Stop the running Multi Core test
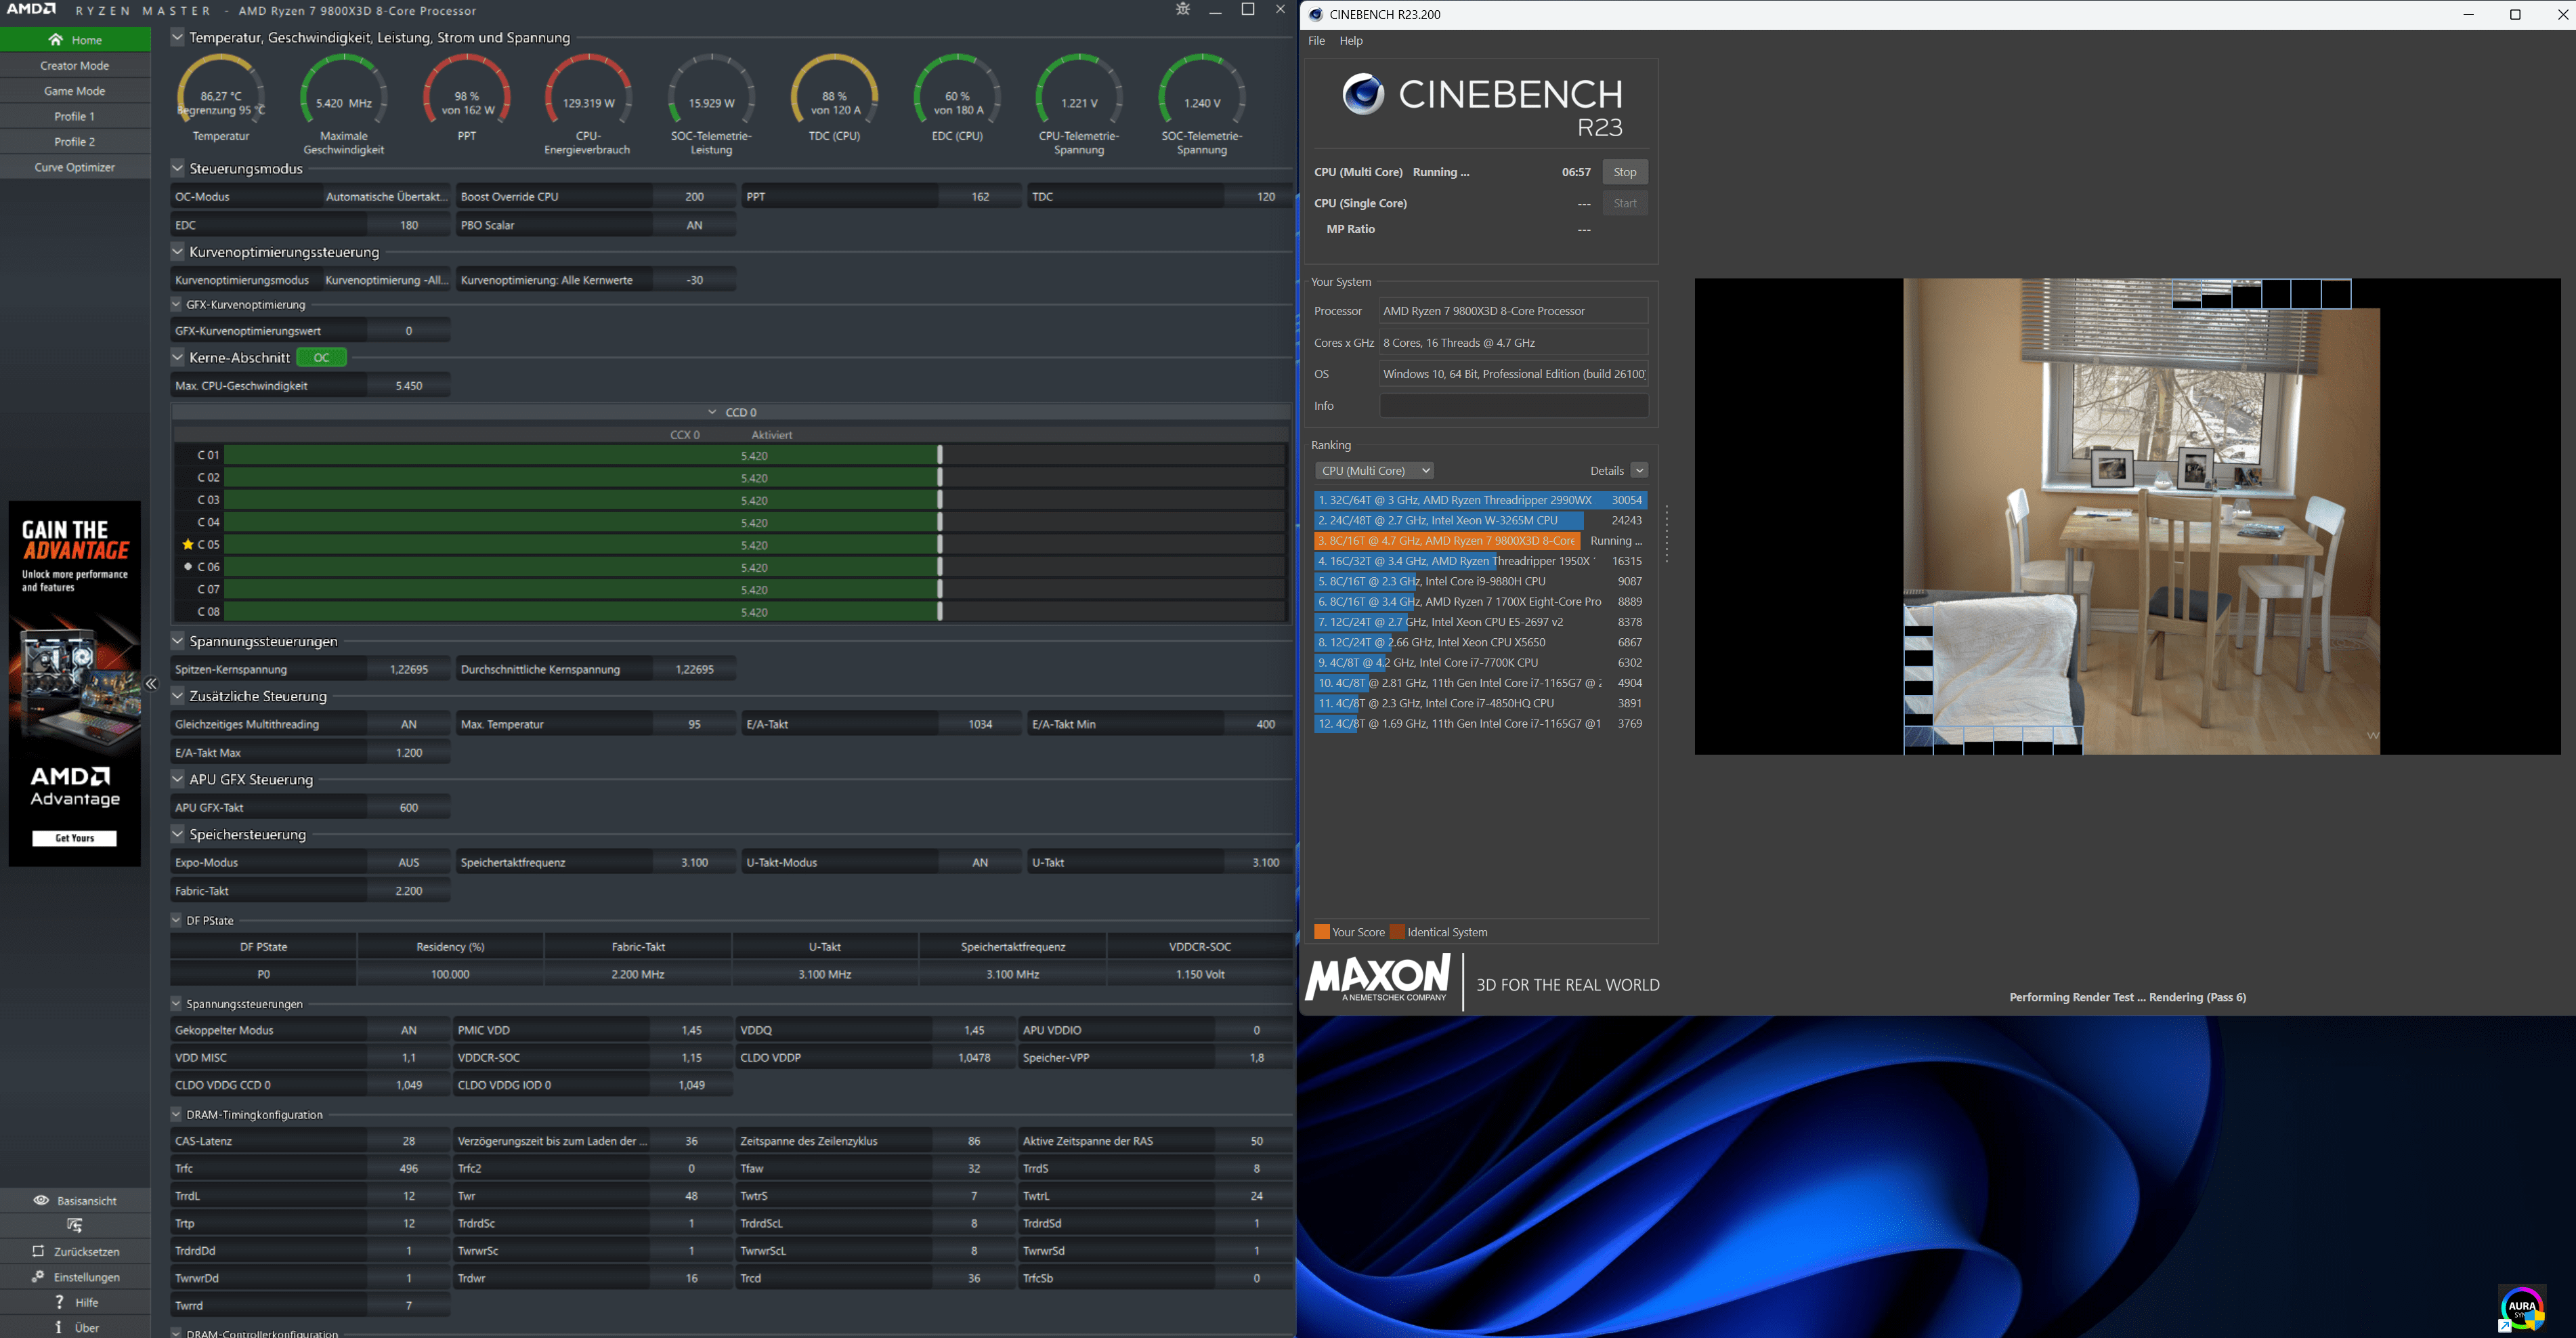2576x1338 pixels. 1624,172
